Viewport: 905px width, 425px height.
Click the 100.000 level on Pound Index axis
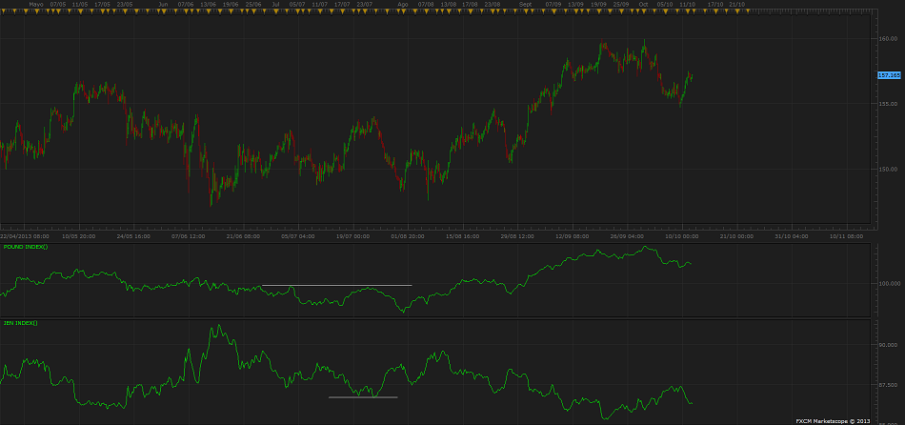888,283
